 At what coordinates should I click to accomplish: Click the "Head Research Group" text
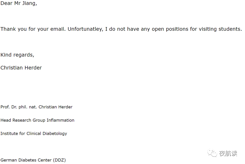click(23, 120)
